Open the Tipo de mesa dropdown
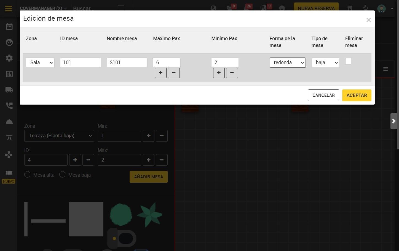399x251 pixels. [x=326, y=62]
